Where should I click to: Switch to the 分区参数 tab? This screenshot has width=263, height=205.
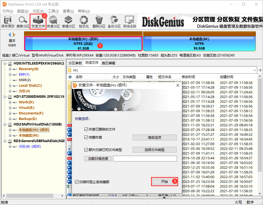[75, 63]
